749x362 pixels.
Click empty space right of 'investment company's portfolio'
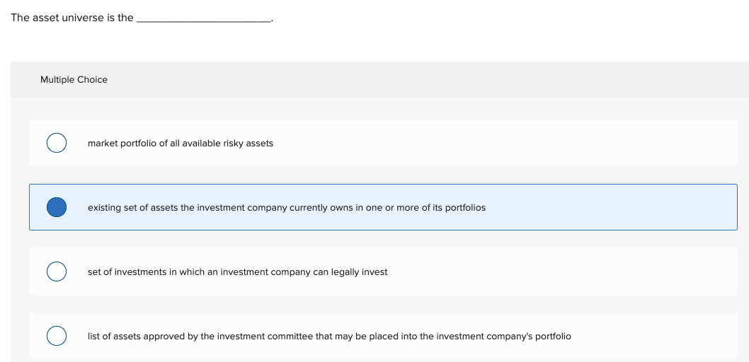point(651,337)
